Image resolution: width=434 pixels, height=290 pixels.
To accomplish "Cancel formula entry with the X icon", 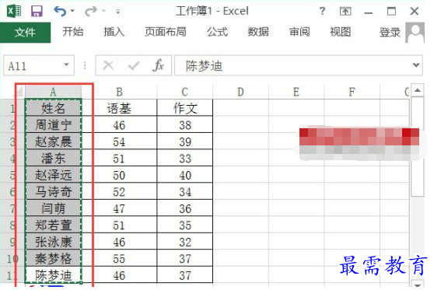I will pyautogui.click(x=108, y=65).
